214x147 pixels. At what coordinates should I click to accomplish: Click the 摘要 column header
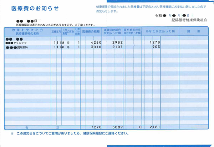pos(194,31)
